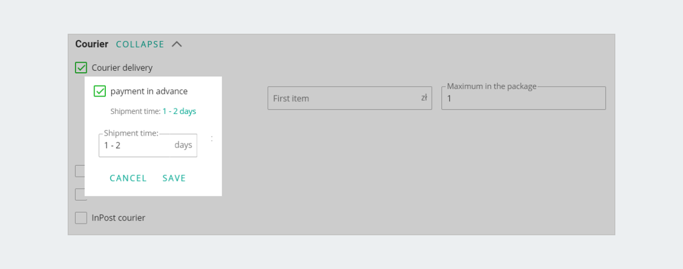Collapse the Courier section via COLLAPSE link
The image size is (683, 269).
pyautogui.click(x=140, y=44)
